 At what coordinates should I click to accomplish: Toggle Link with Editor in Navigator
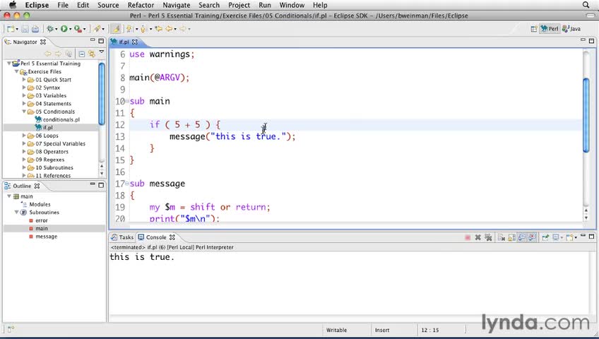pyautogui.click(x=92, y=54)
